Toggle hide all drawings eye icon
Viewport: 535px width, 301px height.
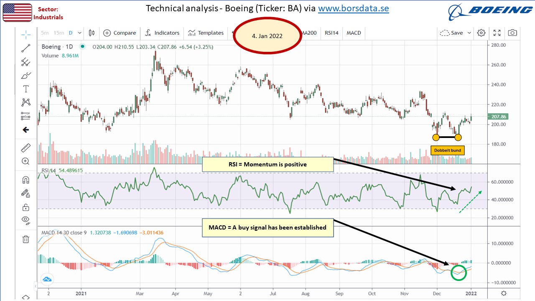pos(25,220)
